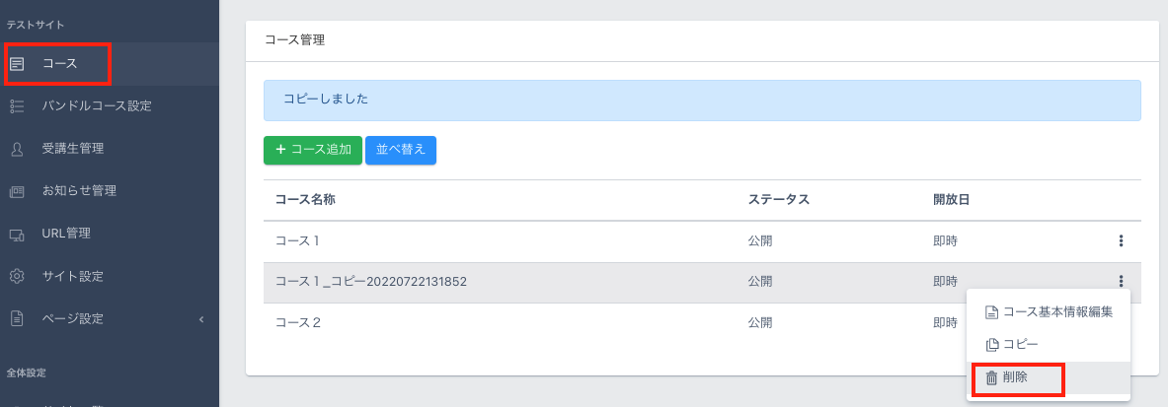This screenshot has height=407, width=1168.
Task: Click the ページ設定 document icon
Action: point(17,318)
